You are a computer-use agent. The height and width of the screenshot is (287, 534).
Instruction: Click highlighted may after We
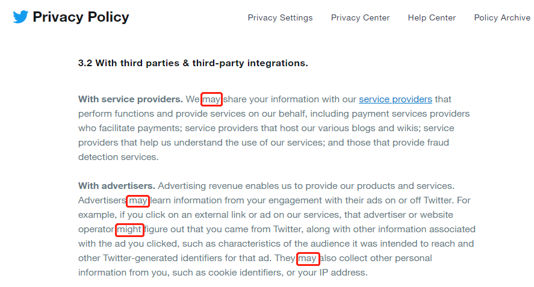point(211,99)
